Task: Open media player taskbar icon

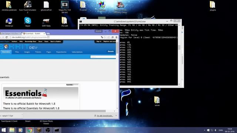Action: 21,130
